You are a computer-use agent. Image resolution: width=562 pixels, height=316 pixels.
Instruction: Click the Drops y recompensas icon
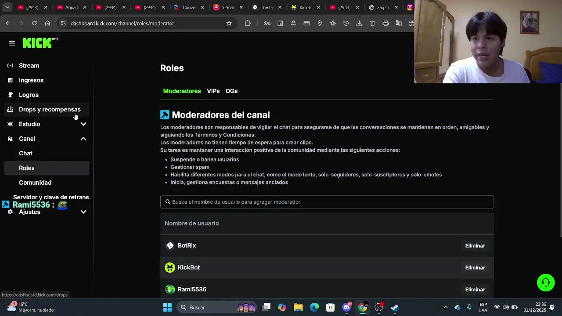point(10,109)
